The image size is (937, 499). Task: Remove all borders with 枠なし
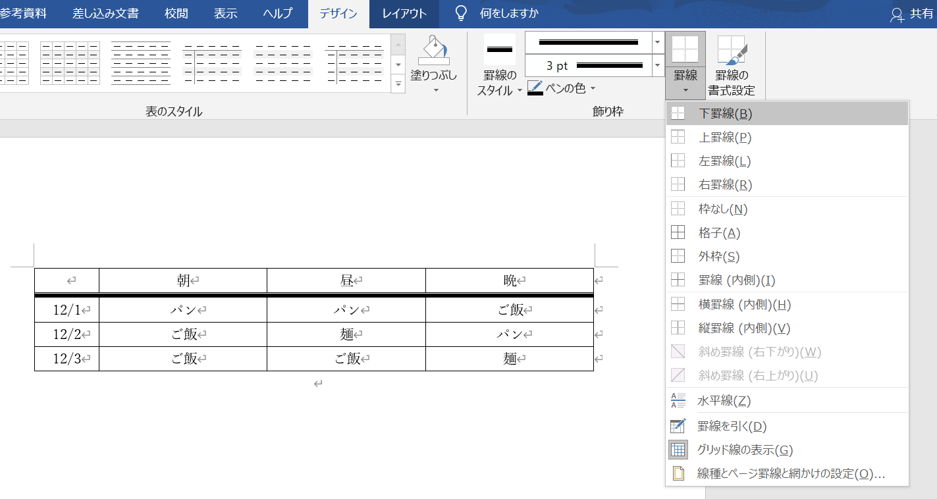724,208
